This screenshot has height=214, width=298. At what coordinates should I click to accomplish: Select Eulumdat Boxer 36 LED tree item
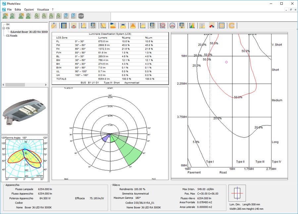click(x=29, y=32)
